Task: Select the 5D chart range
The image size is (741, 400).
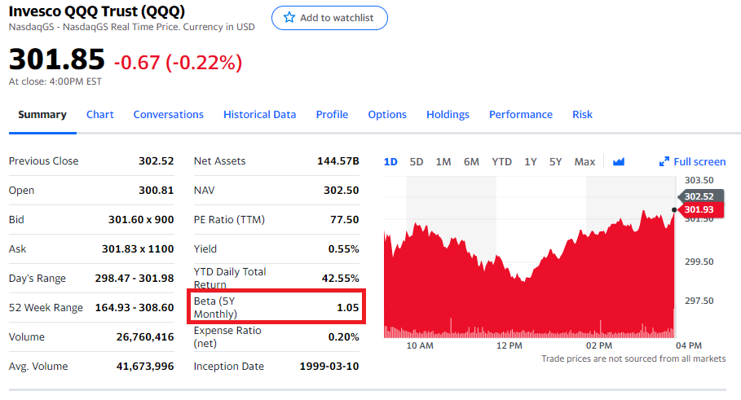Action: (417, 162)
